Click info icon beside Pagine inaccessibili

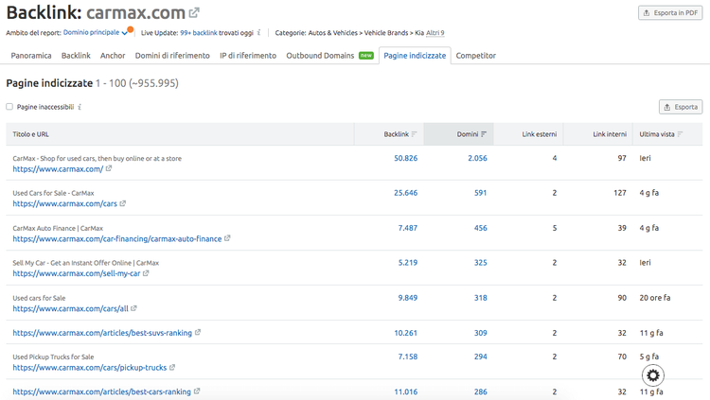80,107
